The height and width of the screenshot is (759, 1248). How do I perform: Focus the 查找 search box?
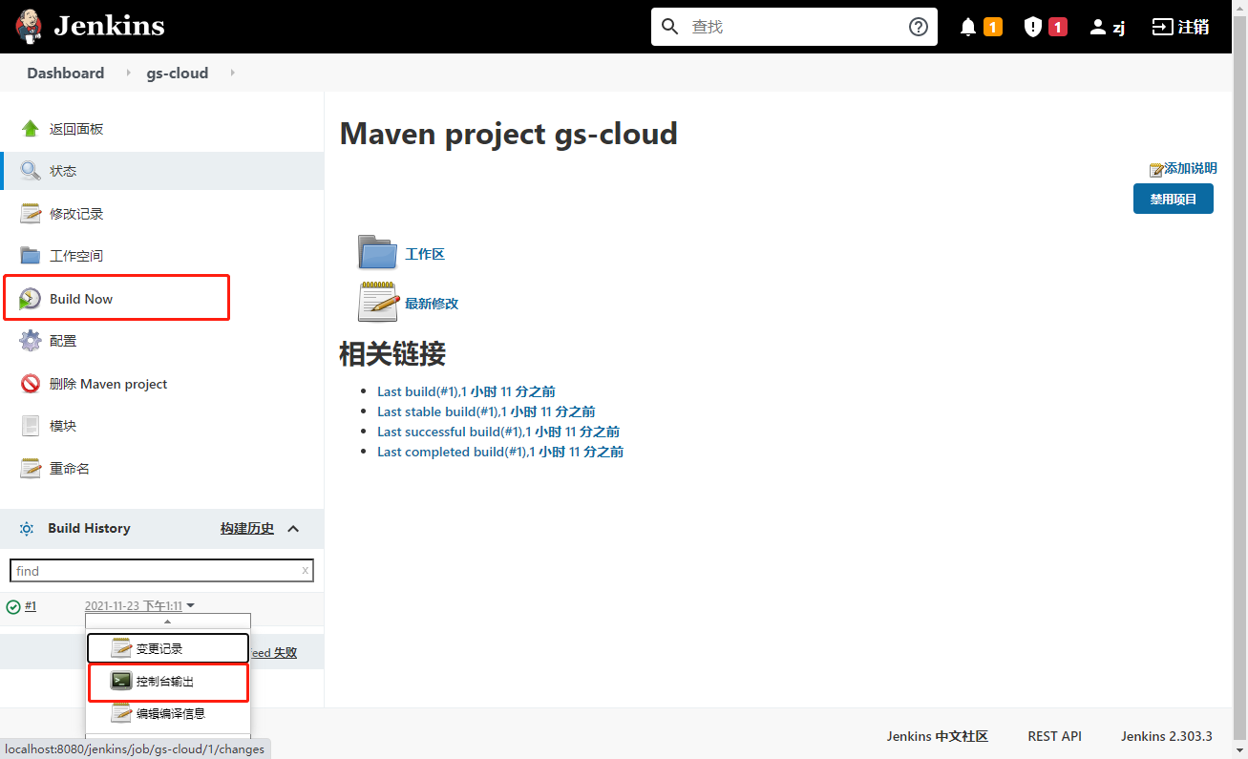794,27
